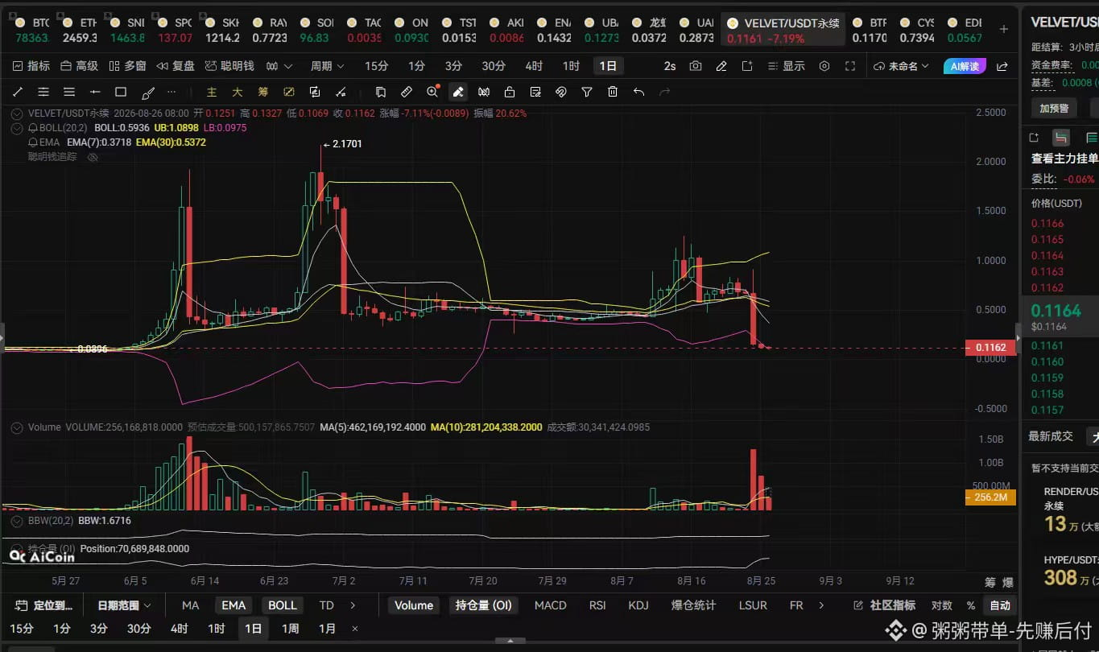Click the 显示 display options button
1099x652 pixels.
(786, 66)
